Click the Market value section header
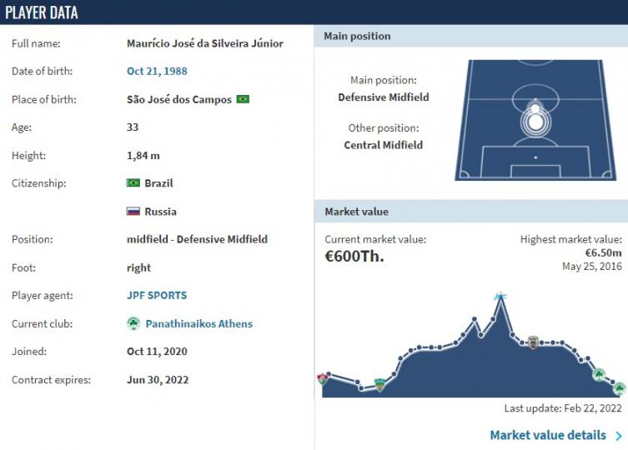The width and height of the screenshot is (628, 450). (x=471, y=212)
